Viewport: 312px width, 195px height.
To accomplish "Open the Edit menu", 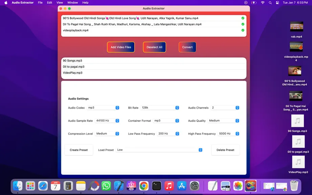I will [49, 3].
